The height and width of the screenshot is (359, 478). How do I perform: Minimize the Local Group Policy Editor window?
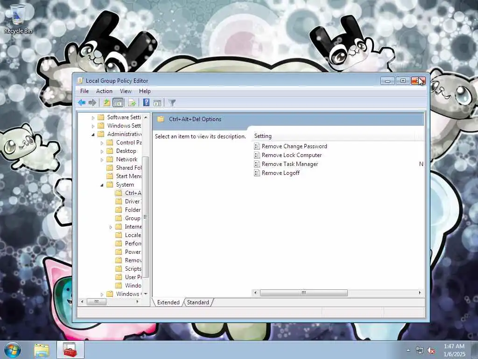388,81
